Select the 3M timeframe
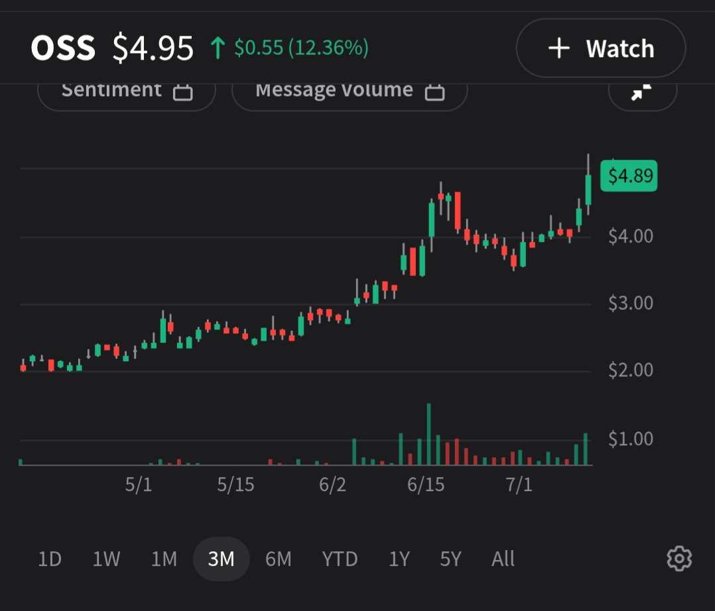The height and width of the screenshot is (611, 715). tap(221, 559)
